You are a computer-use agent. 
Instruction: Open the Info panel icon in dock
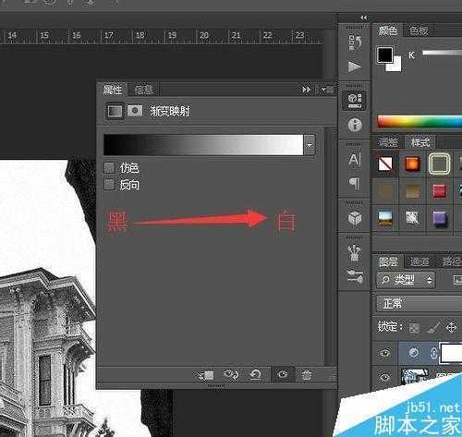(x=355, y=125)
